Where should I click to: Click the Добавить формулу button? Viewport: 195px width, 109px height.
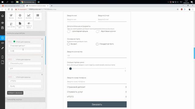click(x=15, y=93)
